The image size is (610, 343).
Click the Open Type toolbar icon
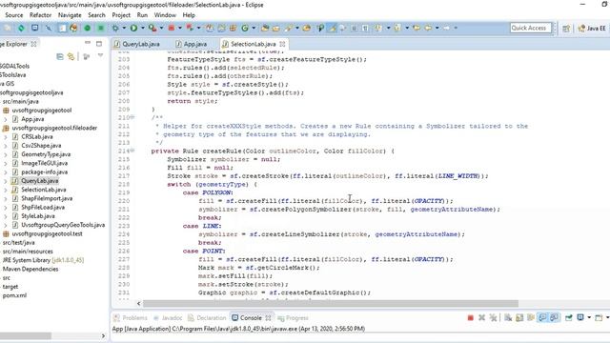[265, 28]
